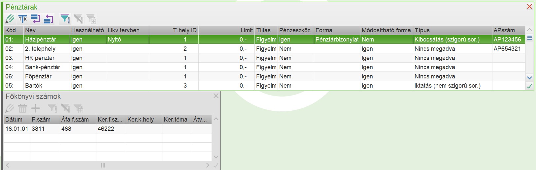This screenshot has height=170, width=536.
Task: Click the trash delete icon in Főkönyvi számok
Action: 22,108
